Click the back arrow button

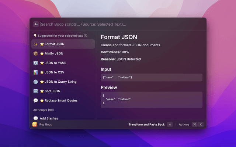pyautogui.click(x=36, y=24)
